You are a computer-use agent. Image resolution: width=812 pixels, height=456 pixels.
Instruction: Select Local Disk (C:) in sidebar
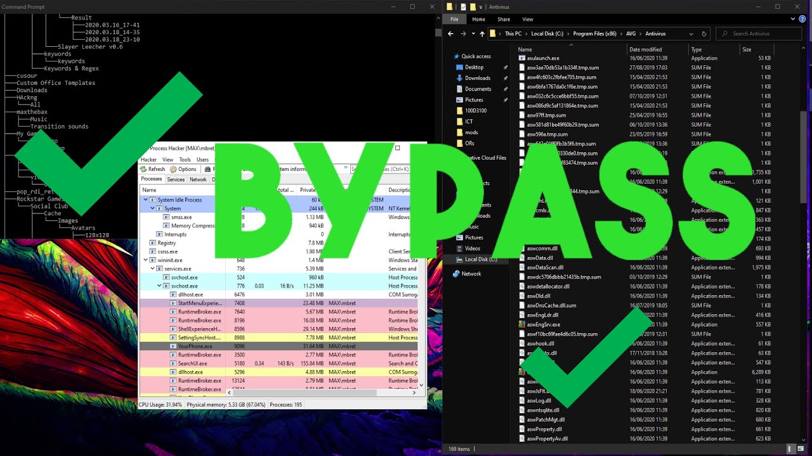pyautogui.click(x=480, y=259)
